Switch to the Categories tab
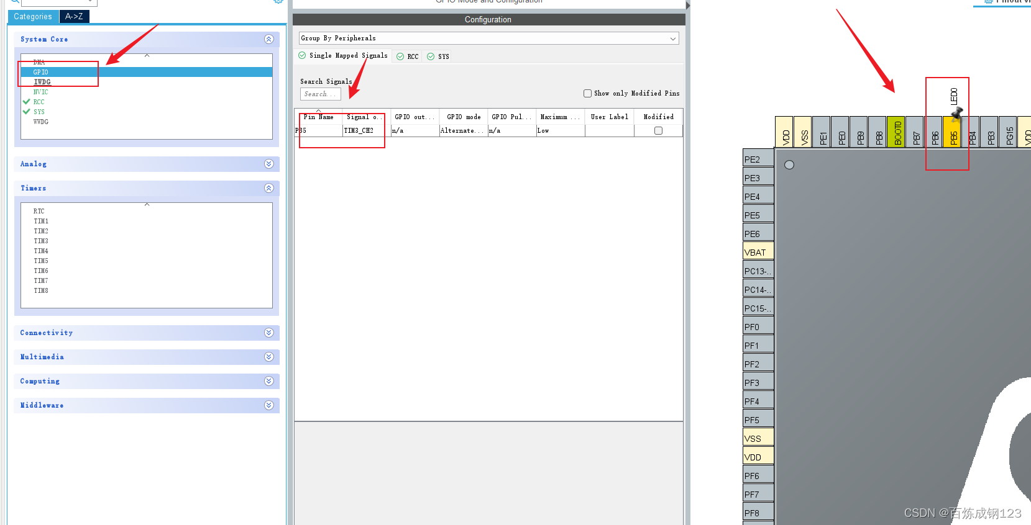 coord(33,17)
